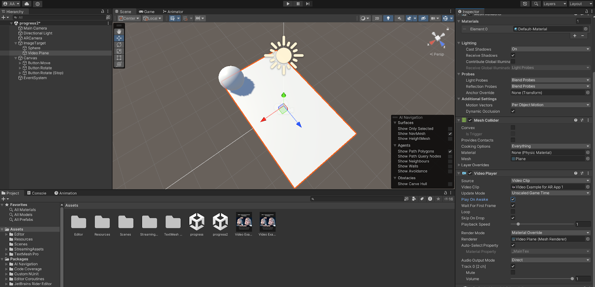Open the global search magnifier icon
Screen dimensions: 595x287
click(x=536, y=4)
